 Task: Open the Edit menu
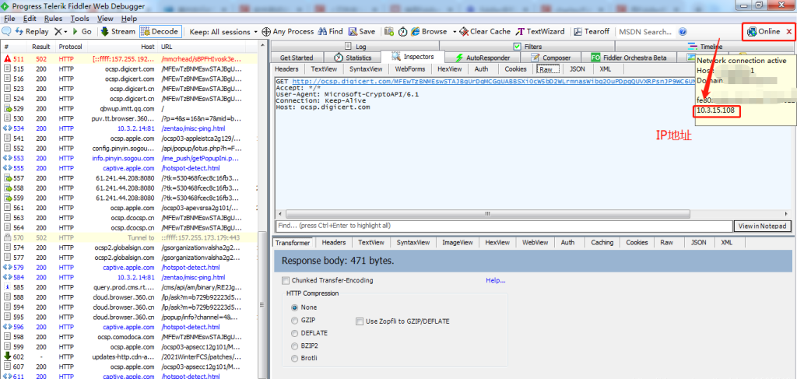pos(30,19)
